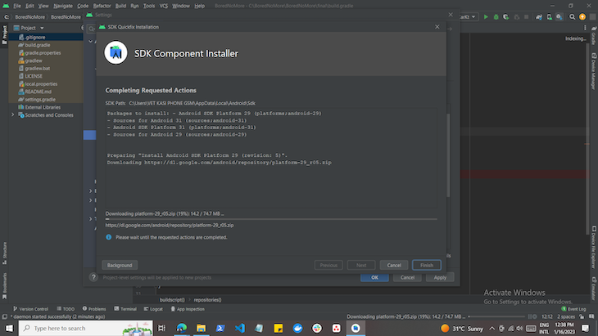Click the orange IDE updates notification icon
Image resolution: width=598 pixels, height=336 pixels.
click(x=582, y=17)
